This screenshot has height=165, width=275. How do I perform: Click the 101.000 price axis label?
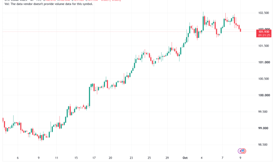pos(264,62)
